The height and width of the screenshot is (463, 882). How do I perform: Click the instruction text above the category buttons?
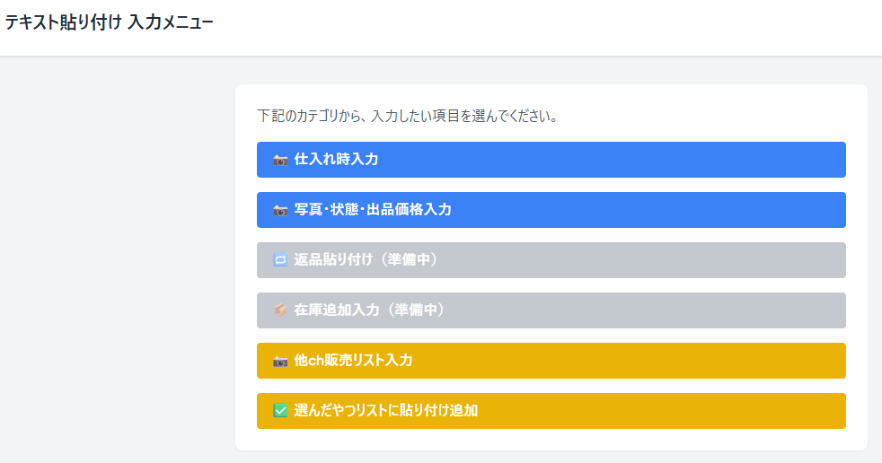pyautogui.click(x=407, y=116)
